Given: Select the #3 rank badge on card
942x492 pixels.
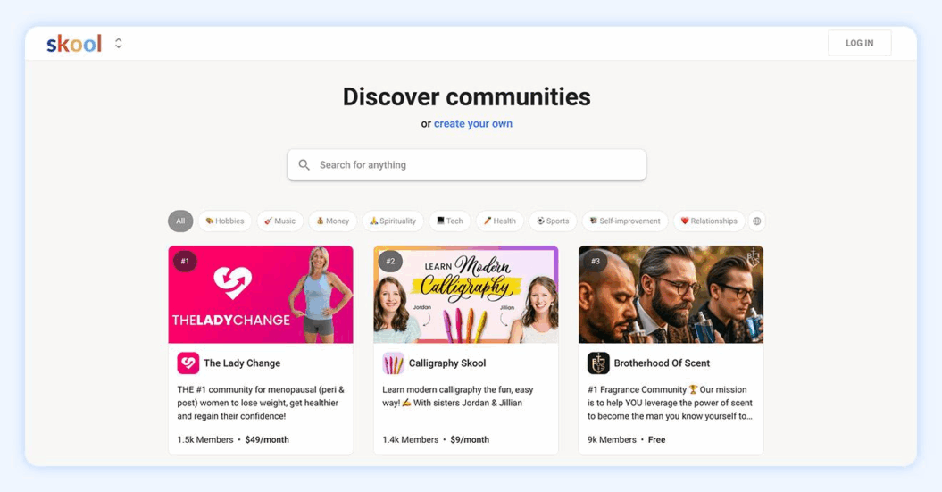Looking at the screenshot, I should 596,262.
